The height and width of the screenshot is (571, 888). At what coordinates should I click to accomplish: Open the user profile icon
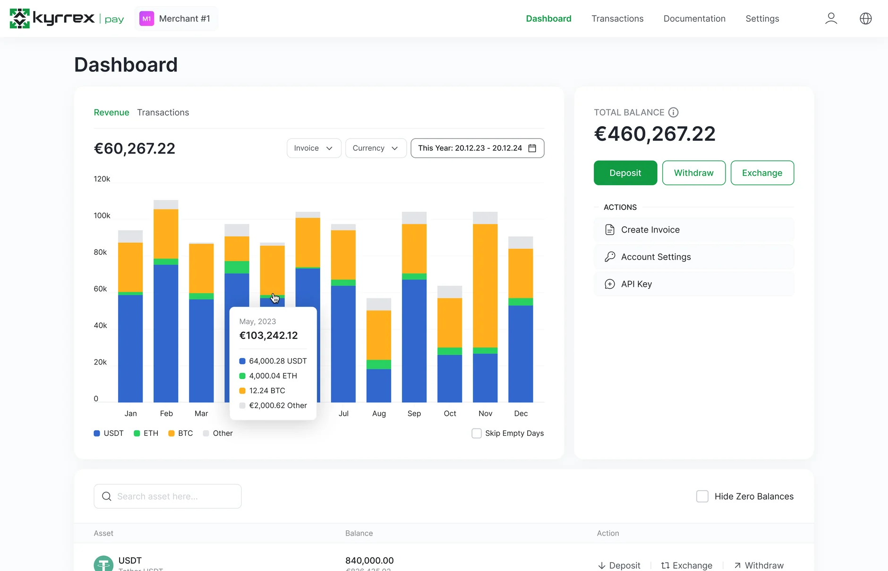tap(831, 18)
